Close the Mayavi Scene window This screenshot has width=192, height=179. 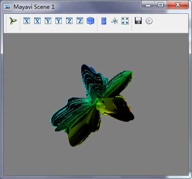tap(178, 5)
